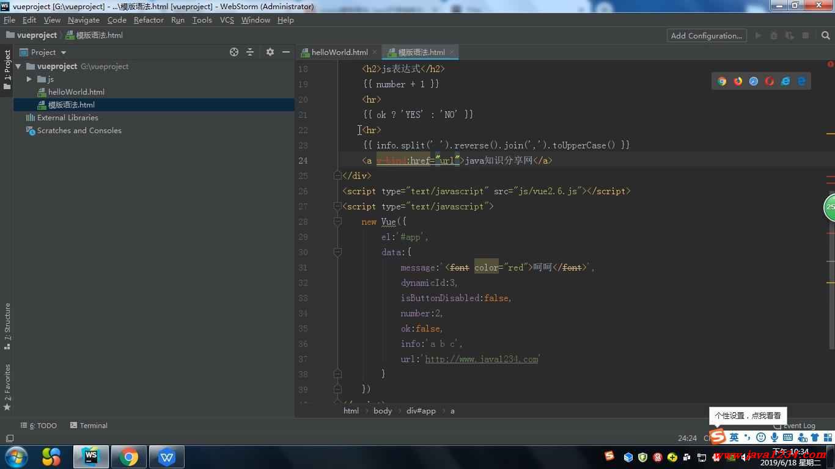Open Sogou skin shirt icon
The image size is (835, 469).
point(815,437)
